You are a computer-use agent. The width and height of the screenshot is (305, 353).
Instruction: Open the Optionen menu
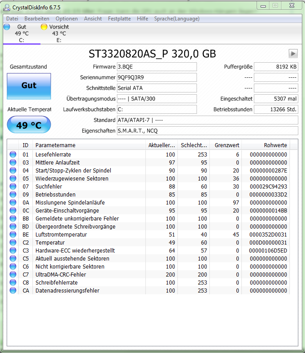pos(67,19)
